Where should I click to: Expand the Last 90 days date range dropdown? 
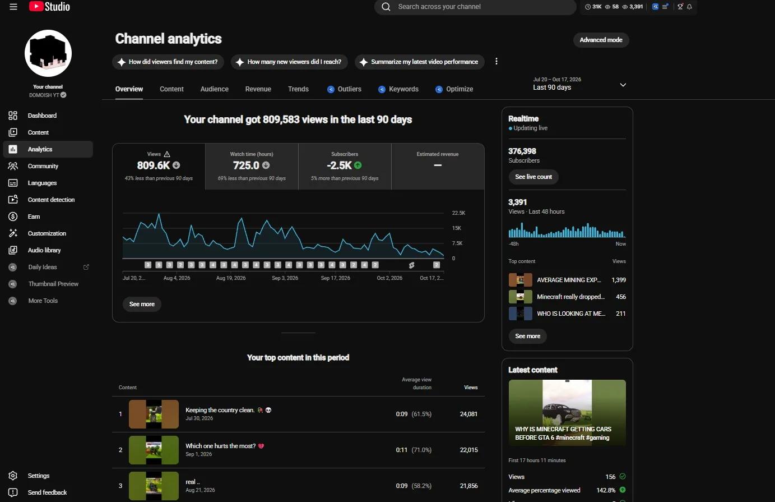click(579, 84)
